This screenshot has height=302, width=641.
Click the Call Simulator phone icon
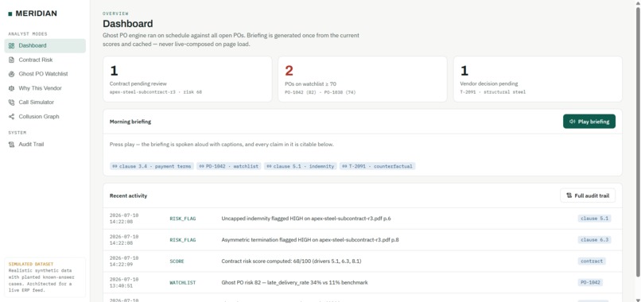[x=11, y=103]
